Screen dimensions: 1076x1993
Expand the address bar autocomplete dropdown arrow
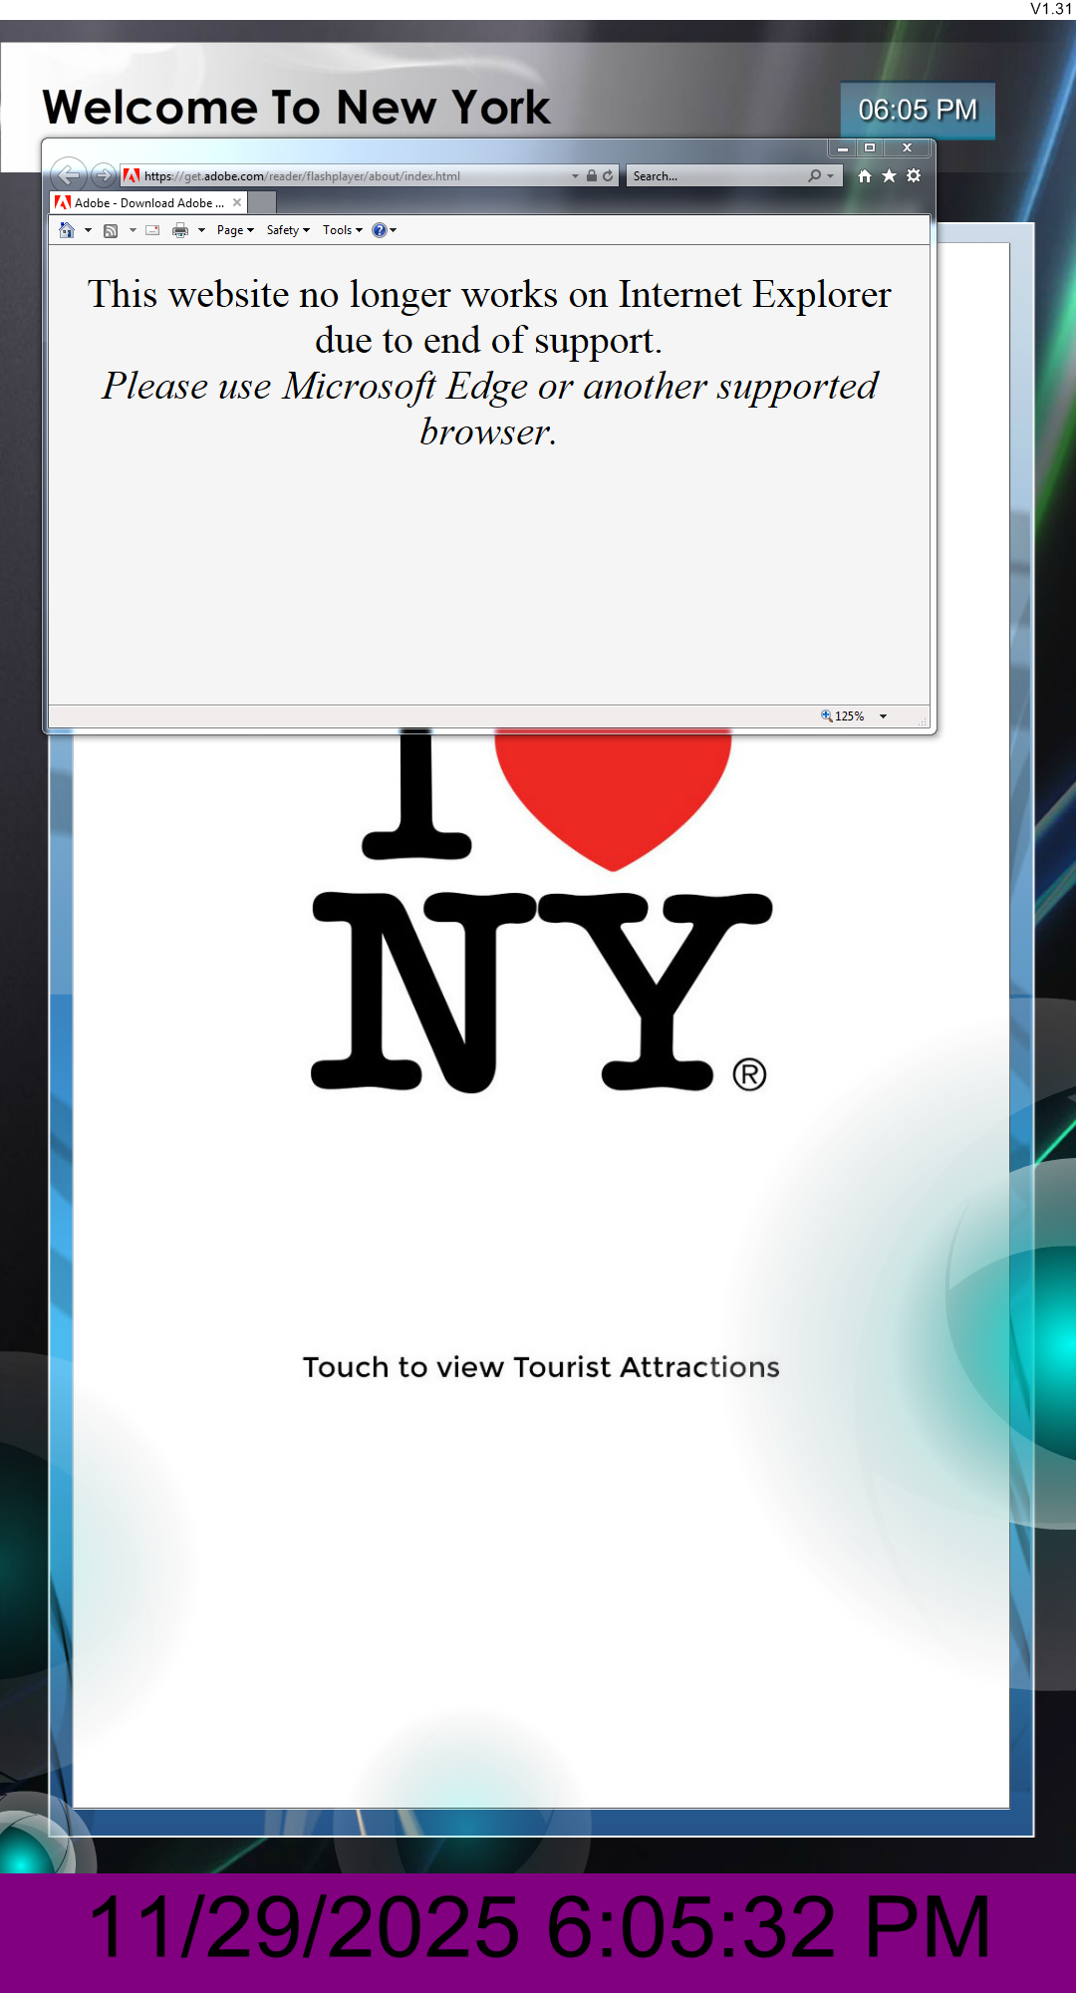click(575, 176)
